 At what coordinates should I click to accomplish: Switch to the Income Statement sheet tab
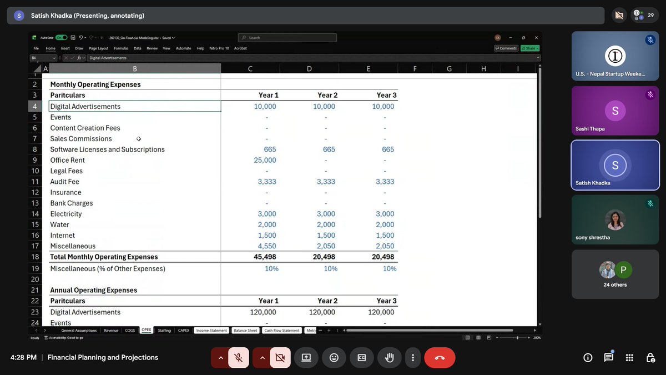click(x=211, y=331)
